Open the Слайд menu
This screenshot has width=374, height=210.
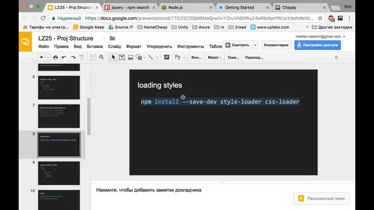tap(115, 47)
